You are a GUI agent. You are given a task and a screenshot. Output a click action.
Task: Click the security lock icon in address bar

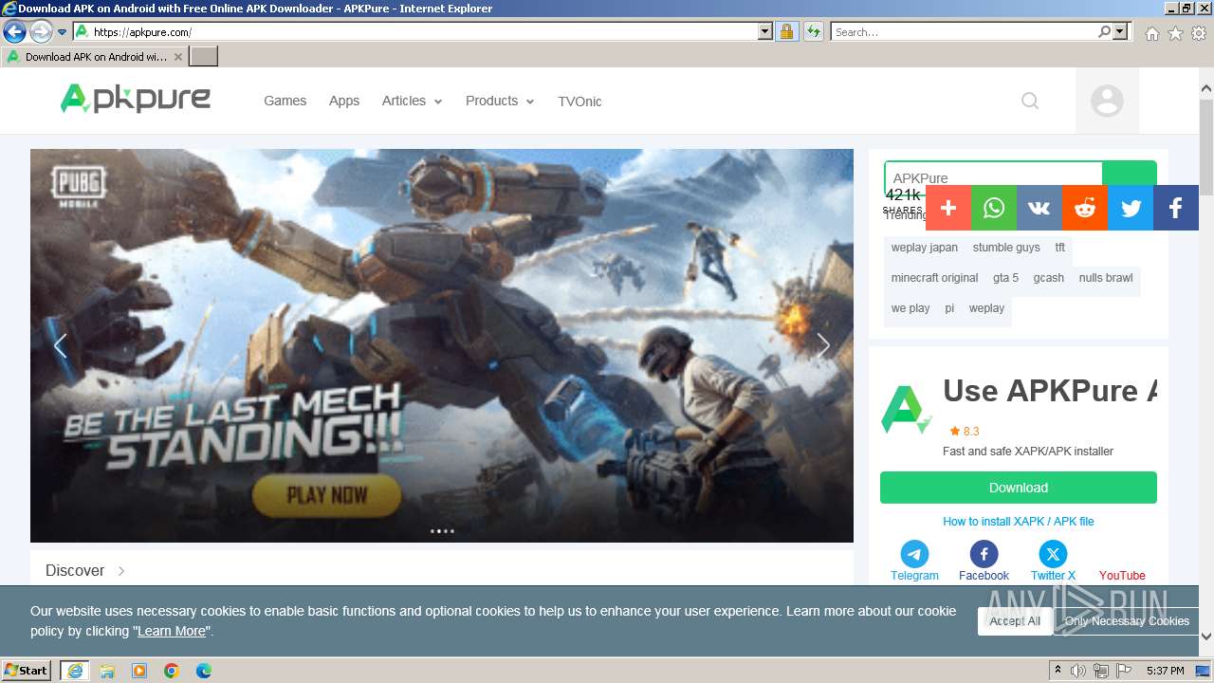coord(786,32)
